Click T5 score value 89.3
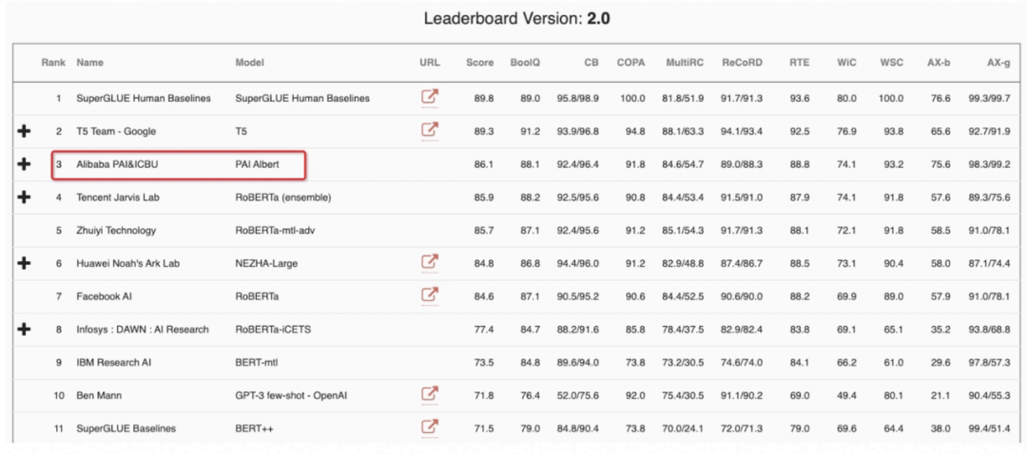The width and height of the screenshot is (1027, 454). point(484,131)
